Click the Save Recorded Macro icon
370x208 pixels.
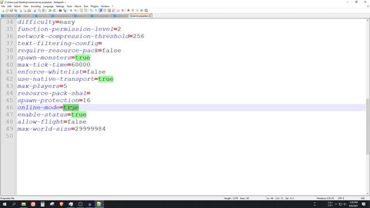(x=146, y=10)
